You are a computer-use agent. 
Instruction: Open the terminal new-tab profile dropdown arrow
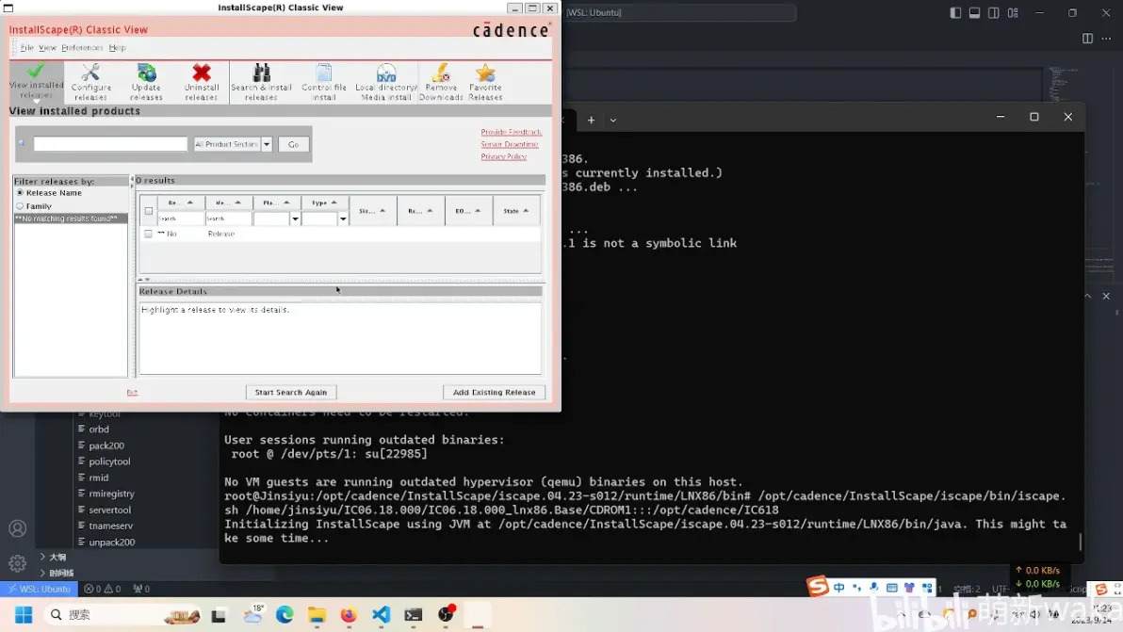click(x=613, y=121)
